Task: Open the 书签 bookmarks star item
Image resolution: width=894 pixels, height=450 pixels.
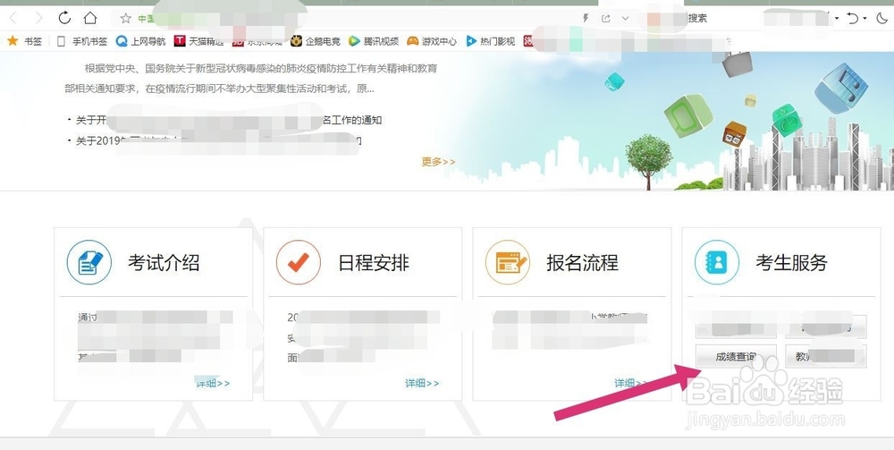Action: 24,41
